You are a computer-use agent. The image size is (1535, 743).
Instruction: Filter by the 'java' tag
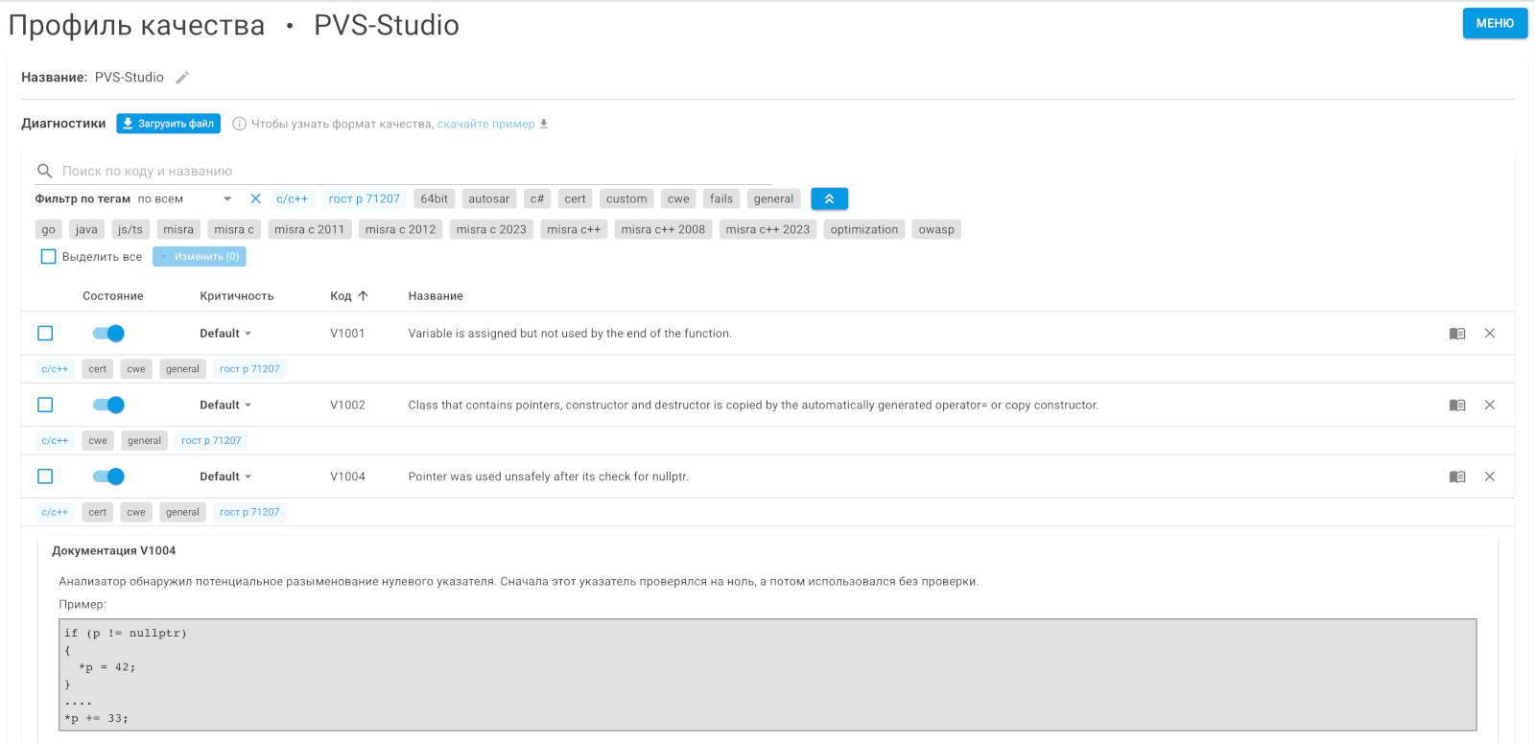pyautogui.click(x=86, y=230)
